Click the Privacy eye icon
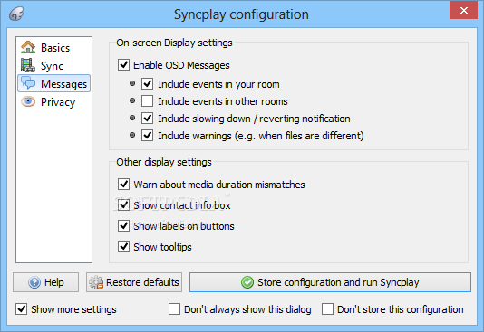484x332 pixels. (x=28, y=101)
